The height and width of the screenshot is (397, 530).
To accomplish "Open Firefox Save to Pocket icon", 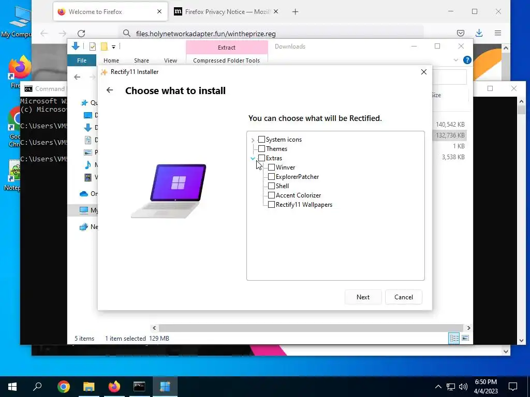I will pos(460,33).
